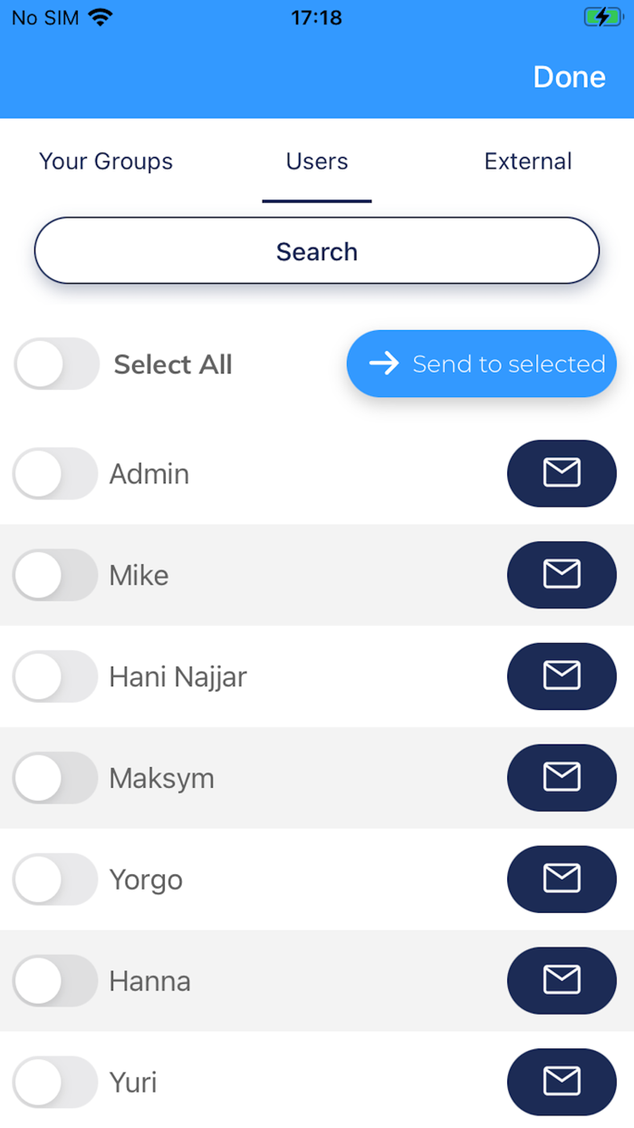Tap the envelope icon for Hanna

[x=562, y=981]
